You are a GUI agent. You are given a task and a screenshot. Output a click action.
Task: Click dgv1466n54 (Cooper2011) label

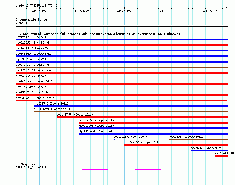tap(52, 109)
